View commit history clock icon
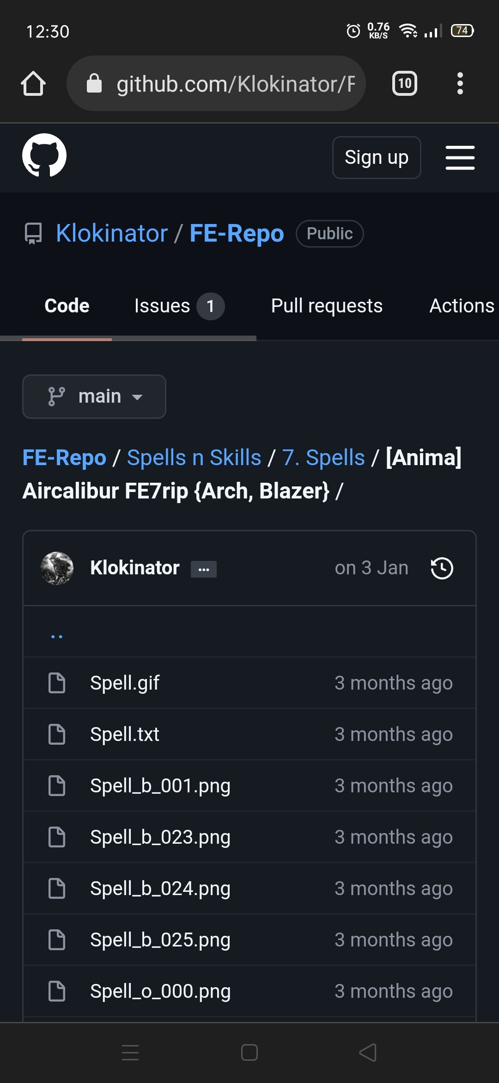Screen dimensions: 499x1083 442,568
